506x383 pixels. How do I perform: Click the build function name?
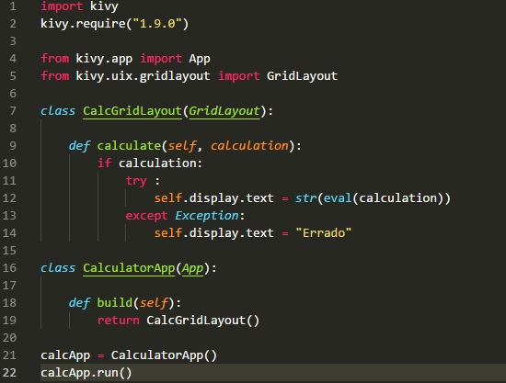(x=115, y=303)
